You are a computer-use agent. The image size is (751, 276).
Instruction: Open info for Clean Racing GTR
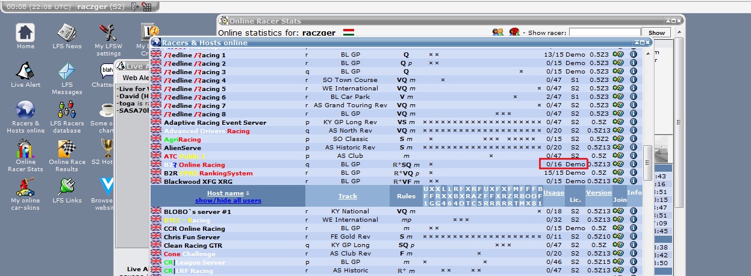pos(634,245)
